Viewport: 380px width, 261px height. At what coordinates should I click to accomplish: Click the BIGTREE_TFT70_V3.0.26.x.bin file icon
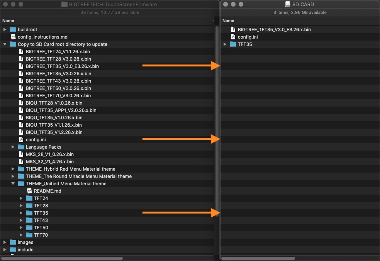pos(21,95)
